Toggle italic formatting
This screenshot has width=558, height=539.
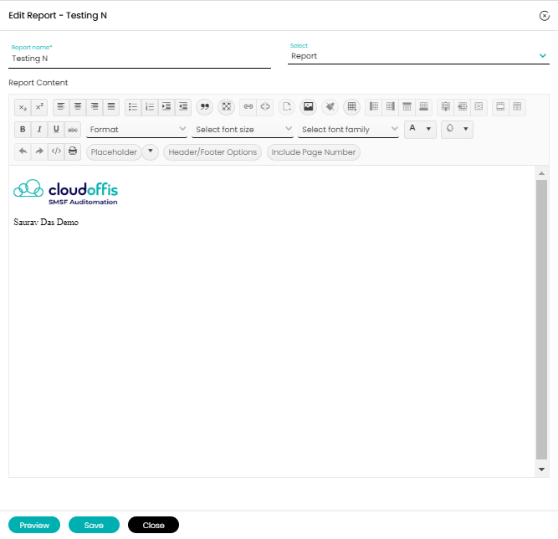pyautogui.click(x=39, y=130)
